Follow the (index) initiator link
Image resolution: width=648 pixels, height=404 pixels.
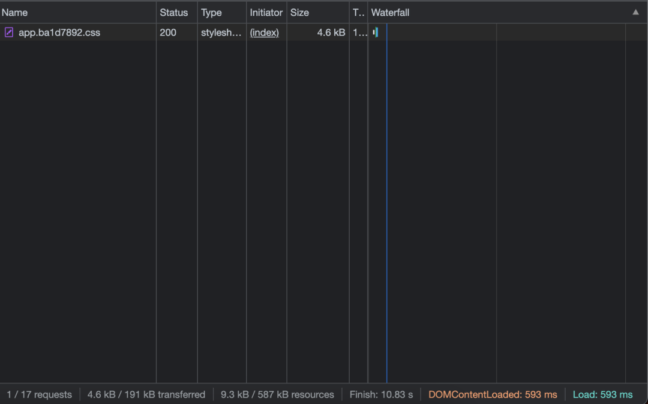tap(264, 32)
